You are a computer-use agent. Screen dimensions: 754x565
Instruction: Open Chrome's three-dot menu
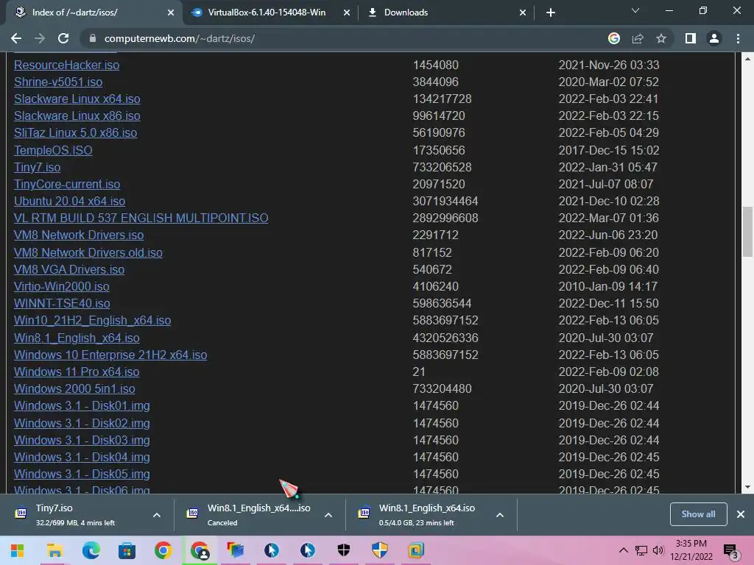click(738, 38)
